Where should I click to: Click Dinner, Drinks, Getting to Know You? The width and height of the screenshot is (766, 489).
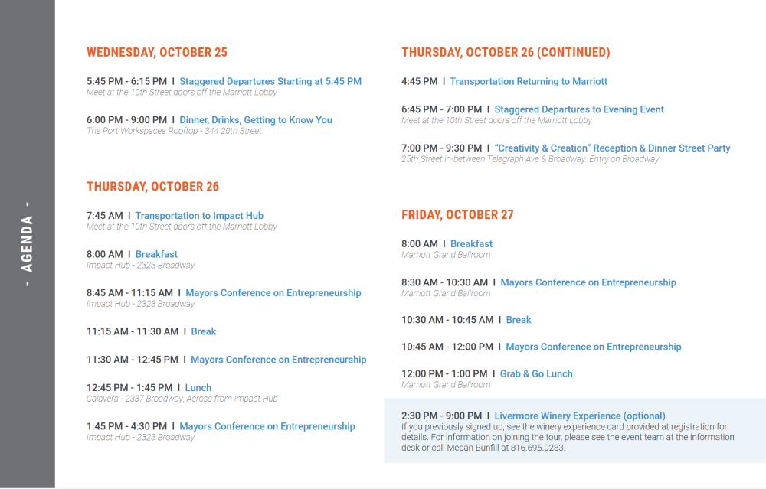(256, 120)
